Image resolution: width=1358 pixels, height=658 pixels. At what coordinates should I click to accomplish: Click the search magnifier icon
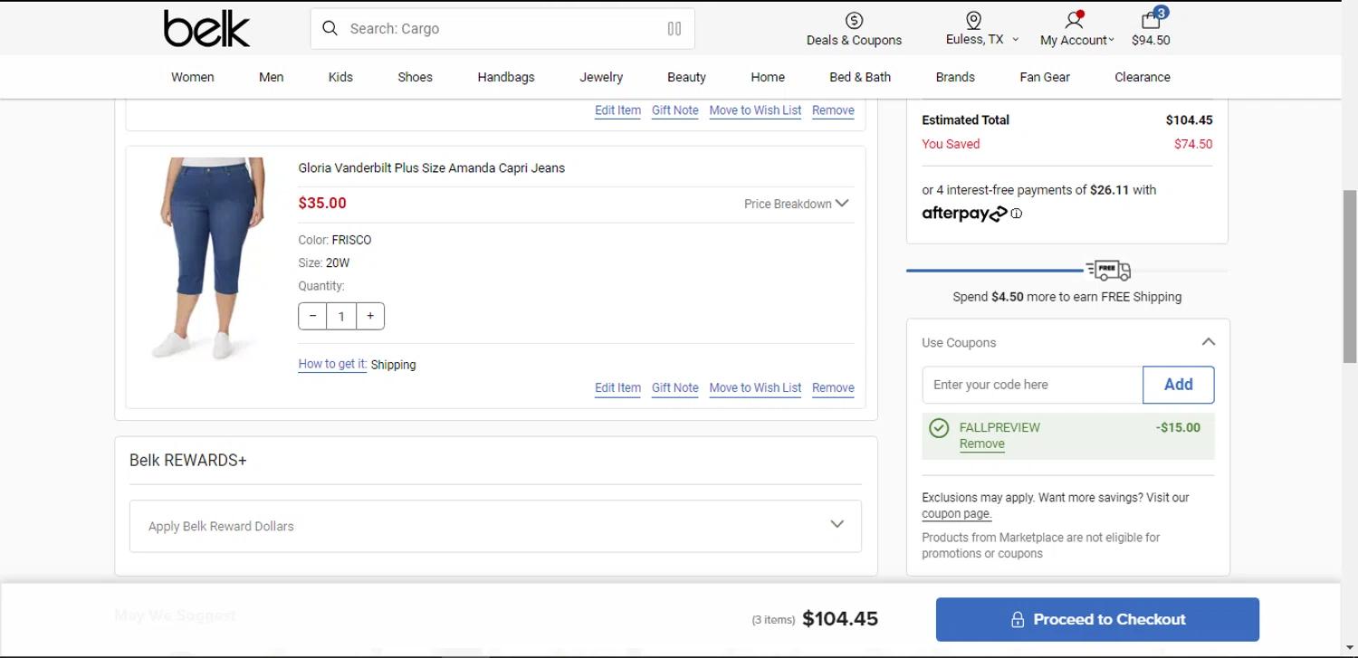coord(330,28)
